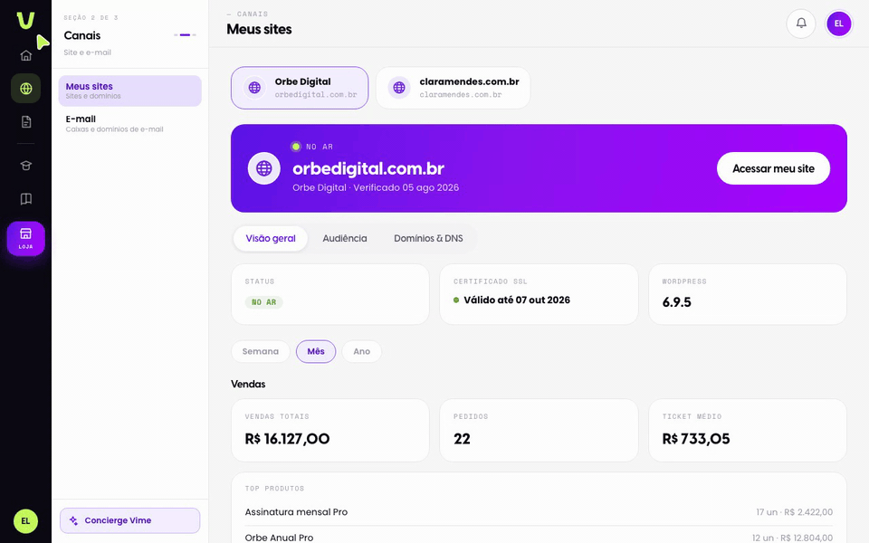This screenshot has width=869, height=543.
Task: Click the Assinatura mensal Pro product row
Action: point(539,512)
